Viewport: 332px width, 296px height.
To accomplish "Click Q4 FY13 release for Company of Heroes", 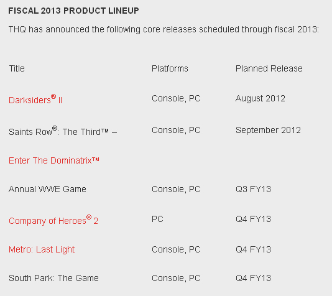I will [x=253, y=219].
